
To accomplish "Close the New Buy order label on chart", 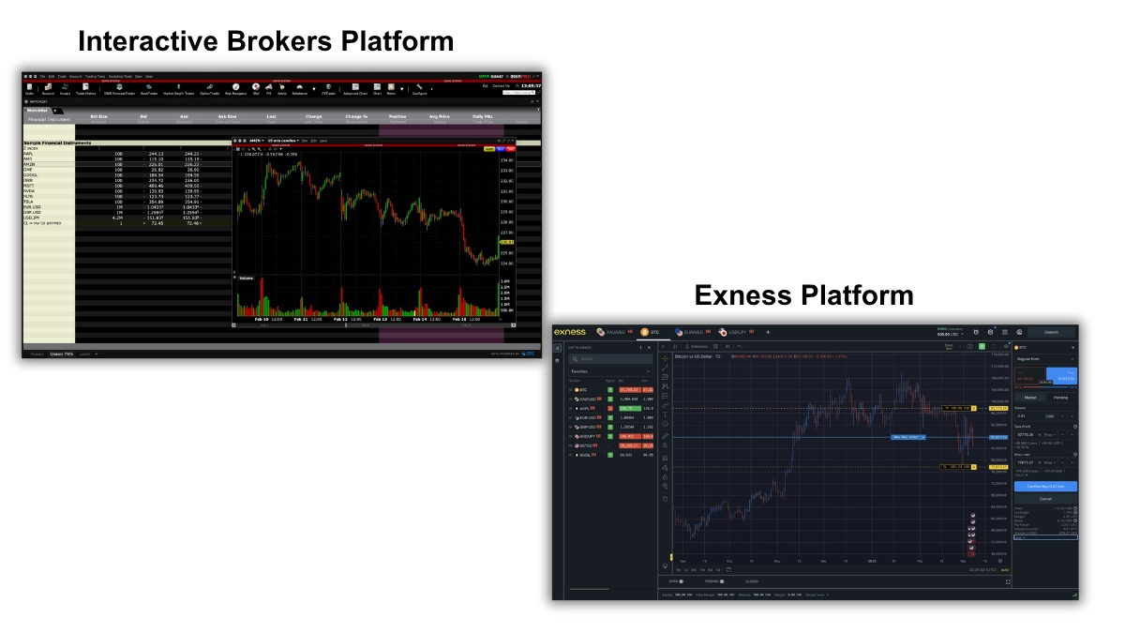I will click(922, 437).
